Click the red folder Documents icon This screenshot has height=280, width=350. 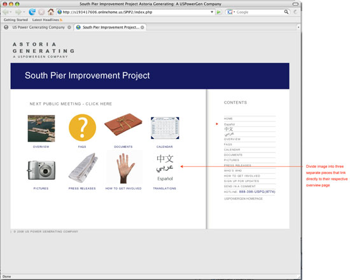123,124
